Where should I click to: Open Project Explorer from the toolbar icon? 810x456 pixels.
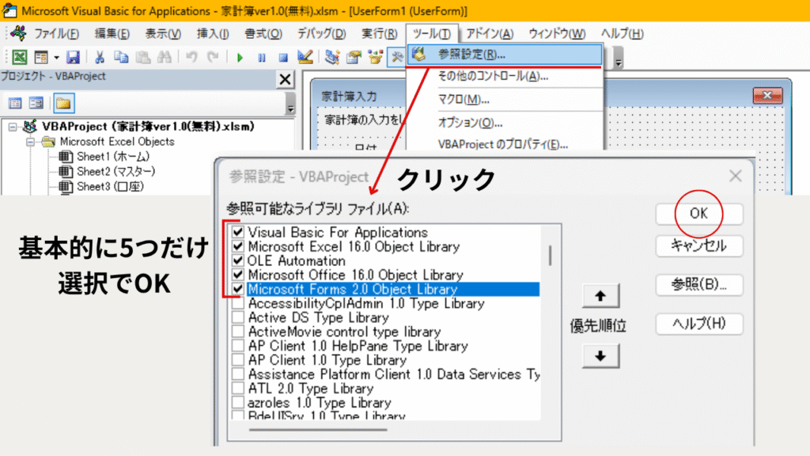click(331, 57)
